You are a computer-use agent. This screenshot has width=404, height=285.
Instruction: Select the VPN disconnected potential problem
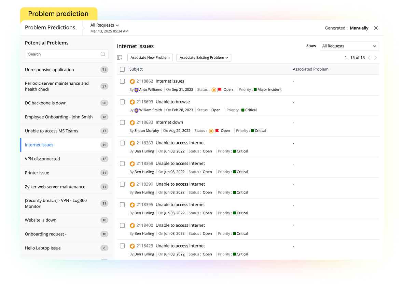click(42, 159)
